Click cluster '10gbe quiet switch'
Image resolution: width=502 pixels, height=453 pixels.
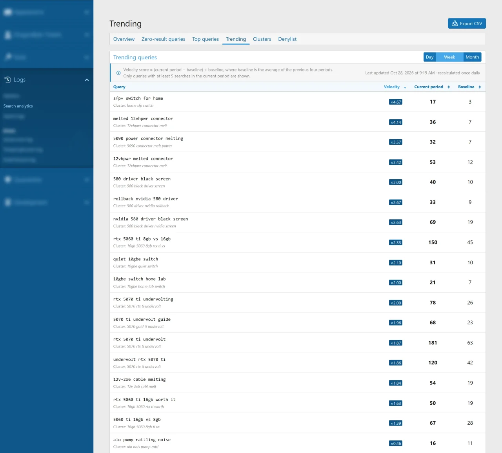click(x=142, y=266)
